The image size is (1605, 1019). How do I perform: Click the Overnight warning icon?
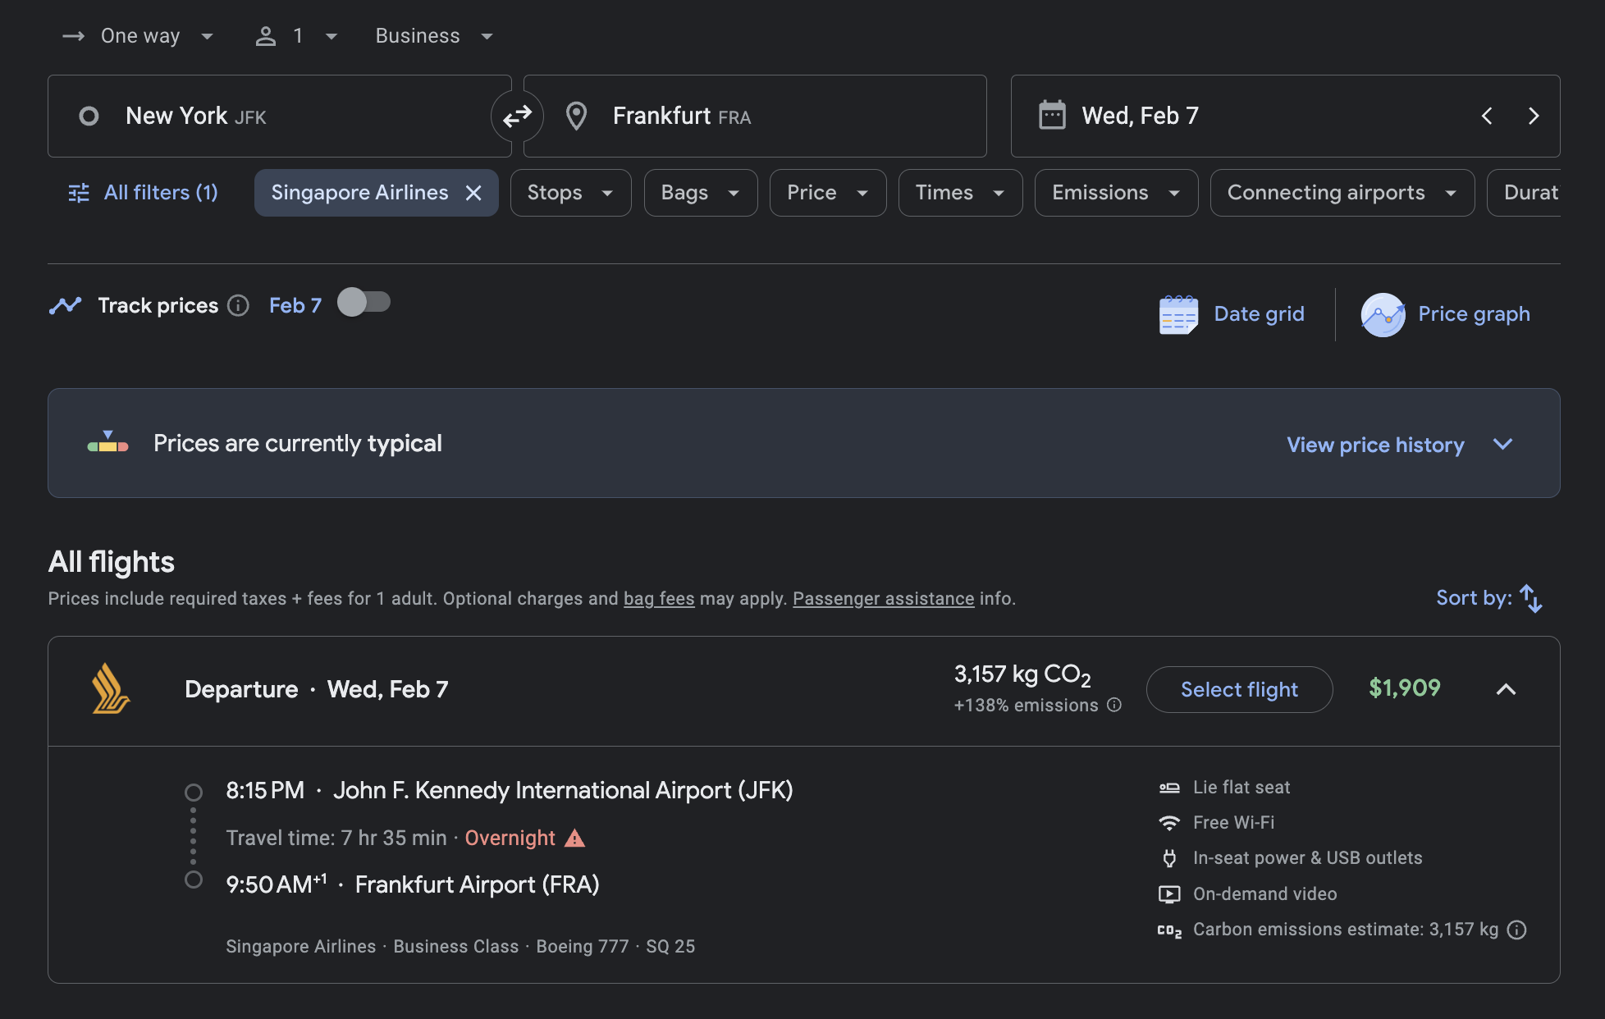pyautogui.click(x=575, y=838)
